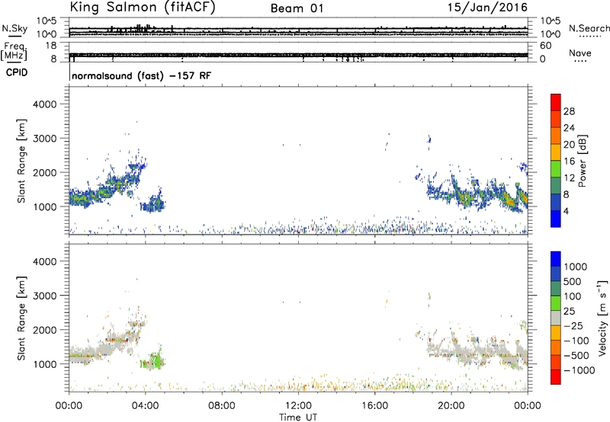Click the "12" value on Power color bar

tap(569, 178)
